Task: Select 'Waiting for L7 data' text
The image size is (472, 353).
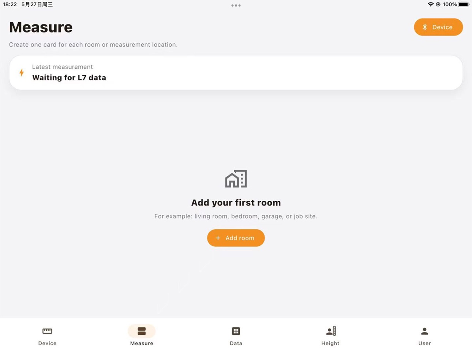Action: (69, 78)
